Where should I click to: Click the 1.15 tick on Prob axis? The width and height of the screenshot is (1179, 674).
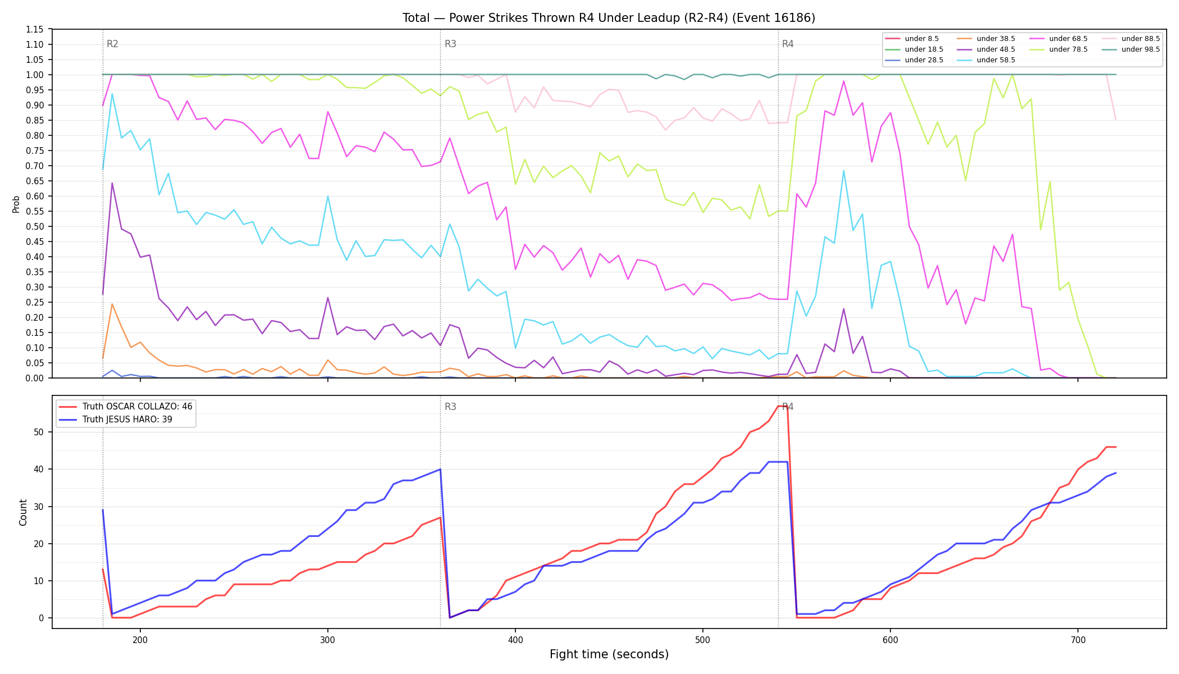pos(35,29)
